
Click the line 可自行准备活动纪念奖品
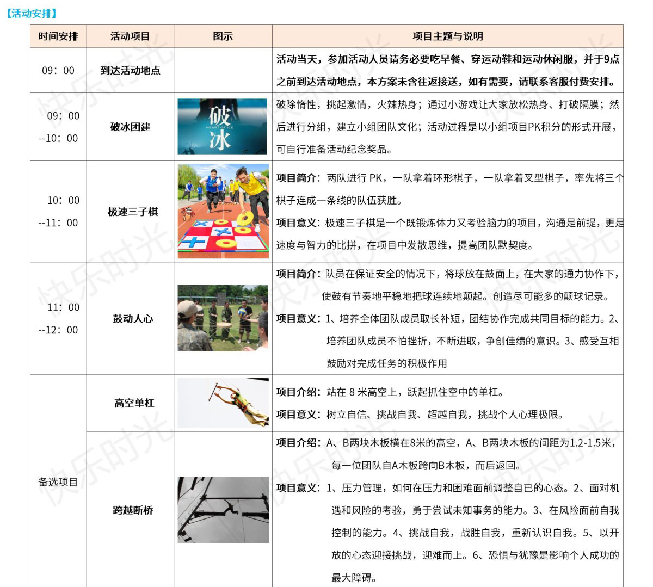pos(334,150)
